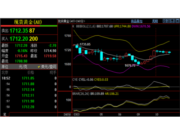Click the 现货黄金(AU) title header
Screen dimensions: 180x135
click(28, 22)
